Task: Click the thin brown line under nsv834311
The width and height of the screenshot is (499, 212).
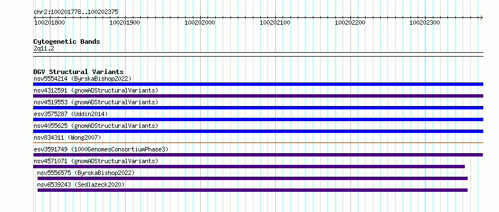Action: pyautogui.click(x=258, y=143)
